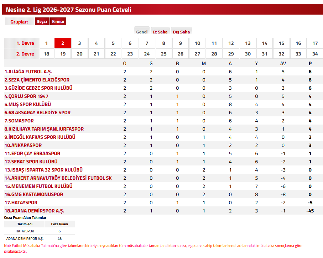Viewport: 323px width, 258px height.
Task: Select week 34 in 2. Devre row
Action: tap(315, 54)
